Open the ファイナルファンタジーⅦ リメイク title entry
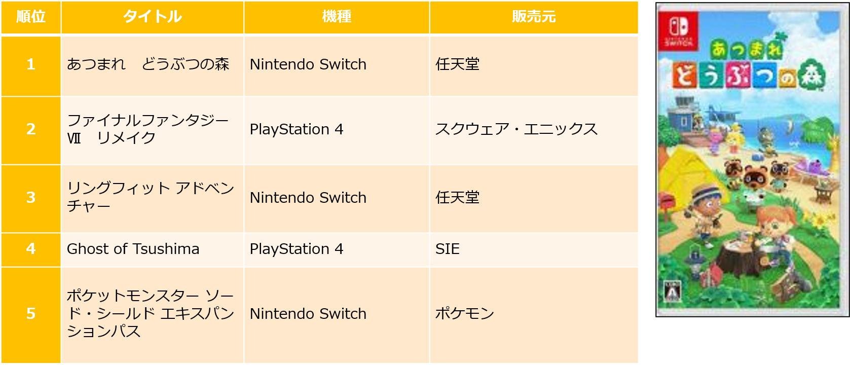Viewport: 850px width, 365px height. point(147,129)
